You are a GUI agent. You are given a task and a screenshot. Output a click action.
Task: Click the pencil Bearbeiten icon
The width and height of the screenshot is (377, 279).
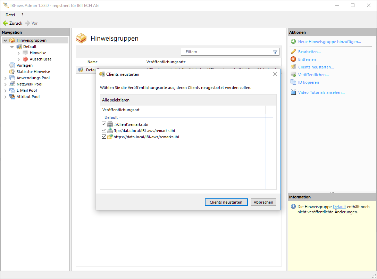coord(293,52)
